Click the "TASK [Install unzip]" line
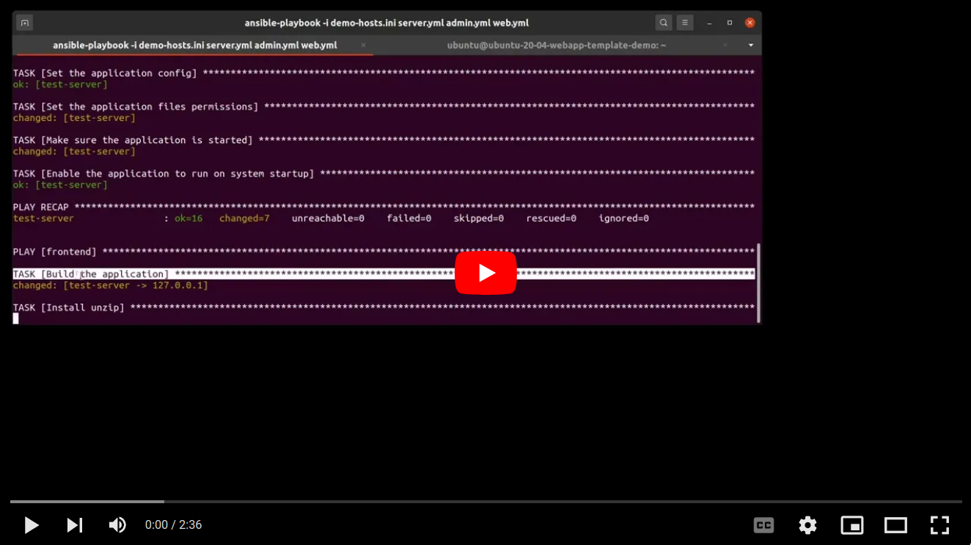 384,308
